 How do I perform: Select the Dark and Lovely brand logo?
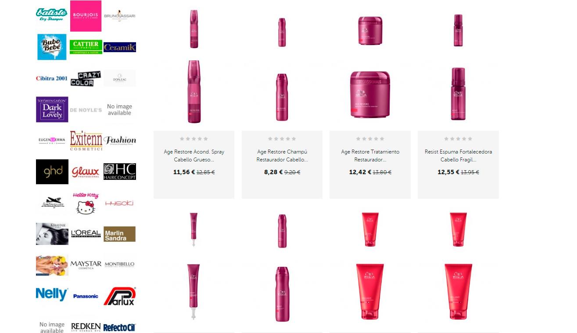coord(52,109)
